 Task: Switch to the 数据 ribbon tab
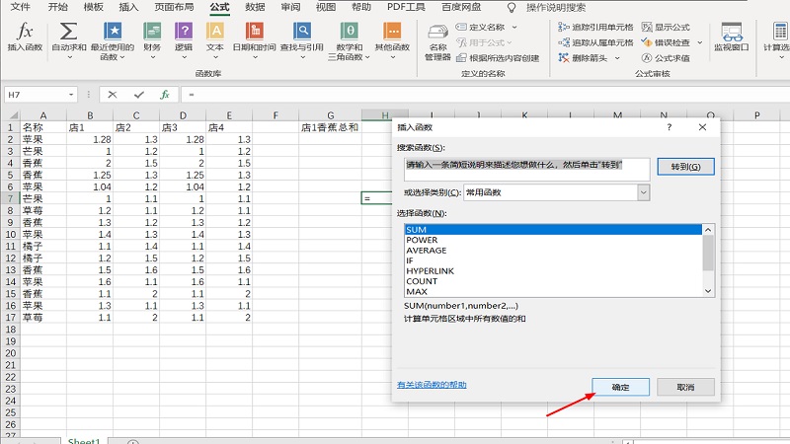(255, 7)
